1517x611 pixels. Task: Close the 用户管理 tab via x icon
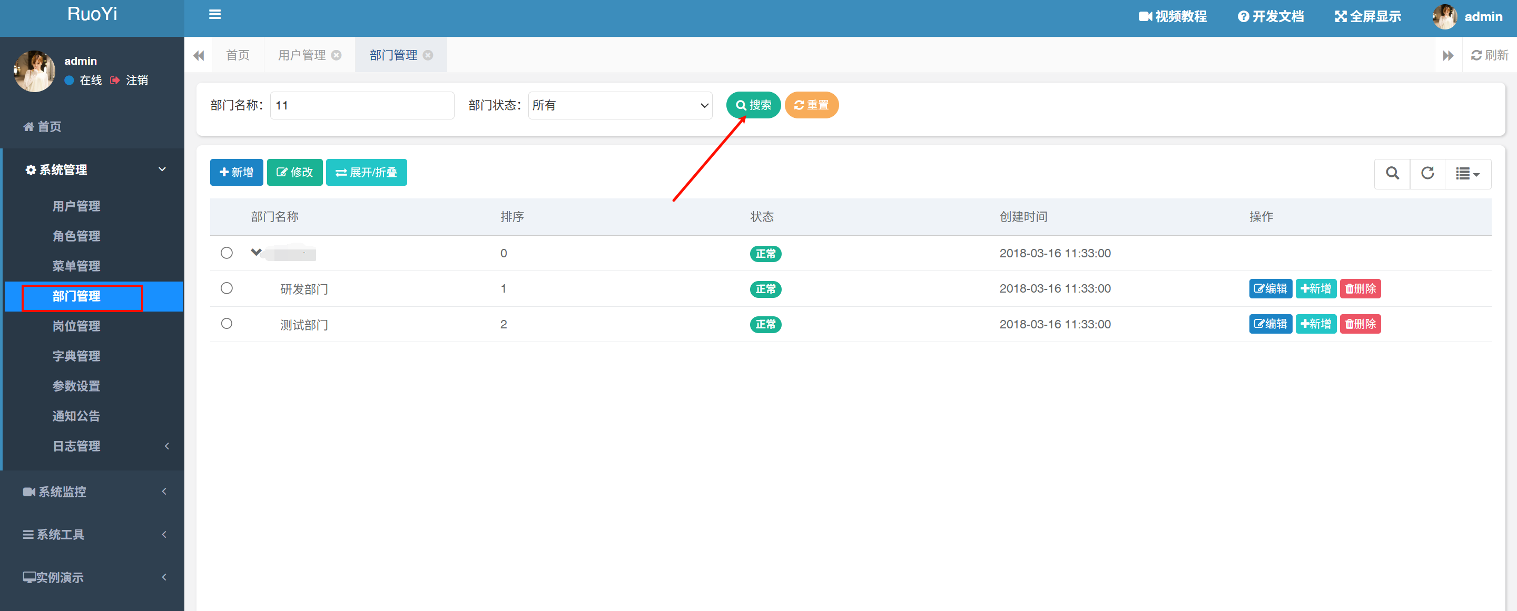(x=336, y=55)
